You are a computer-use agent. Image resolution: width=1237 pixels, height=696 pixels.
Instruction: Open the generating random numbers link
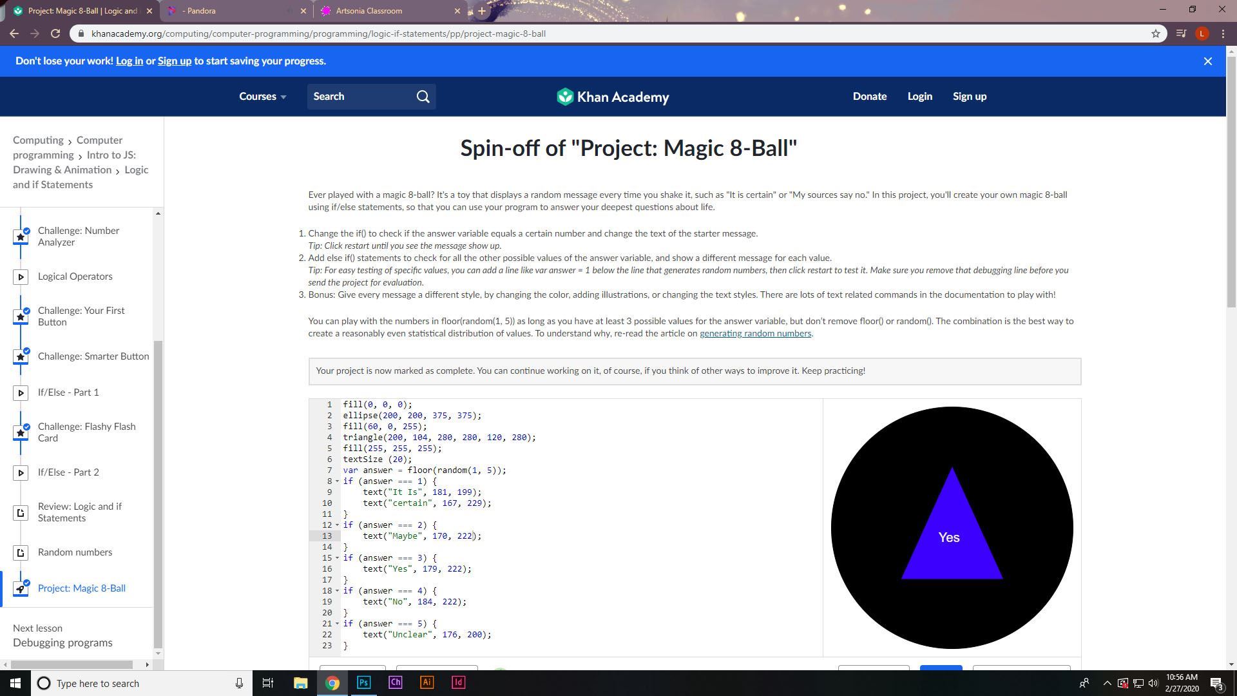[x=755, y=334]
